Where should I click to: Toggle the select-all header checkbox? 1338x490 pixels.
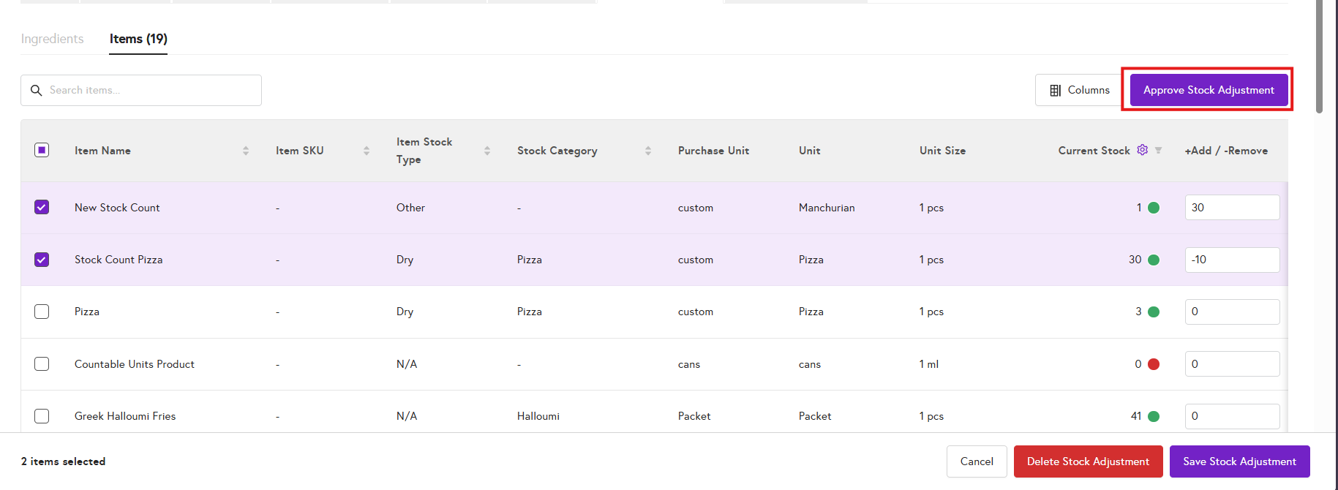(x=42, y=150)
